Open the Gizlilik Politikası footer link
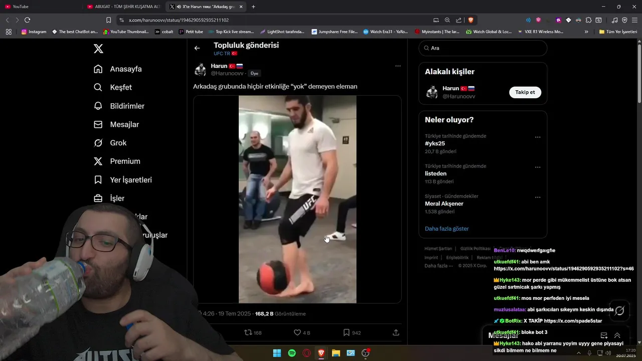This screenshot has width=642, height=361. tap(475, 249)
